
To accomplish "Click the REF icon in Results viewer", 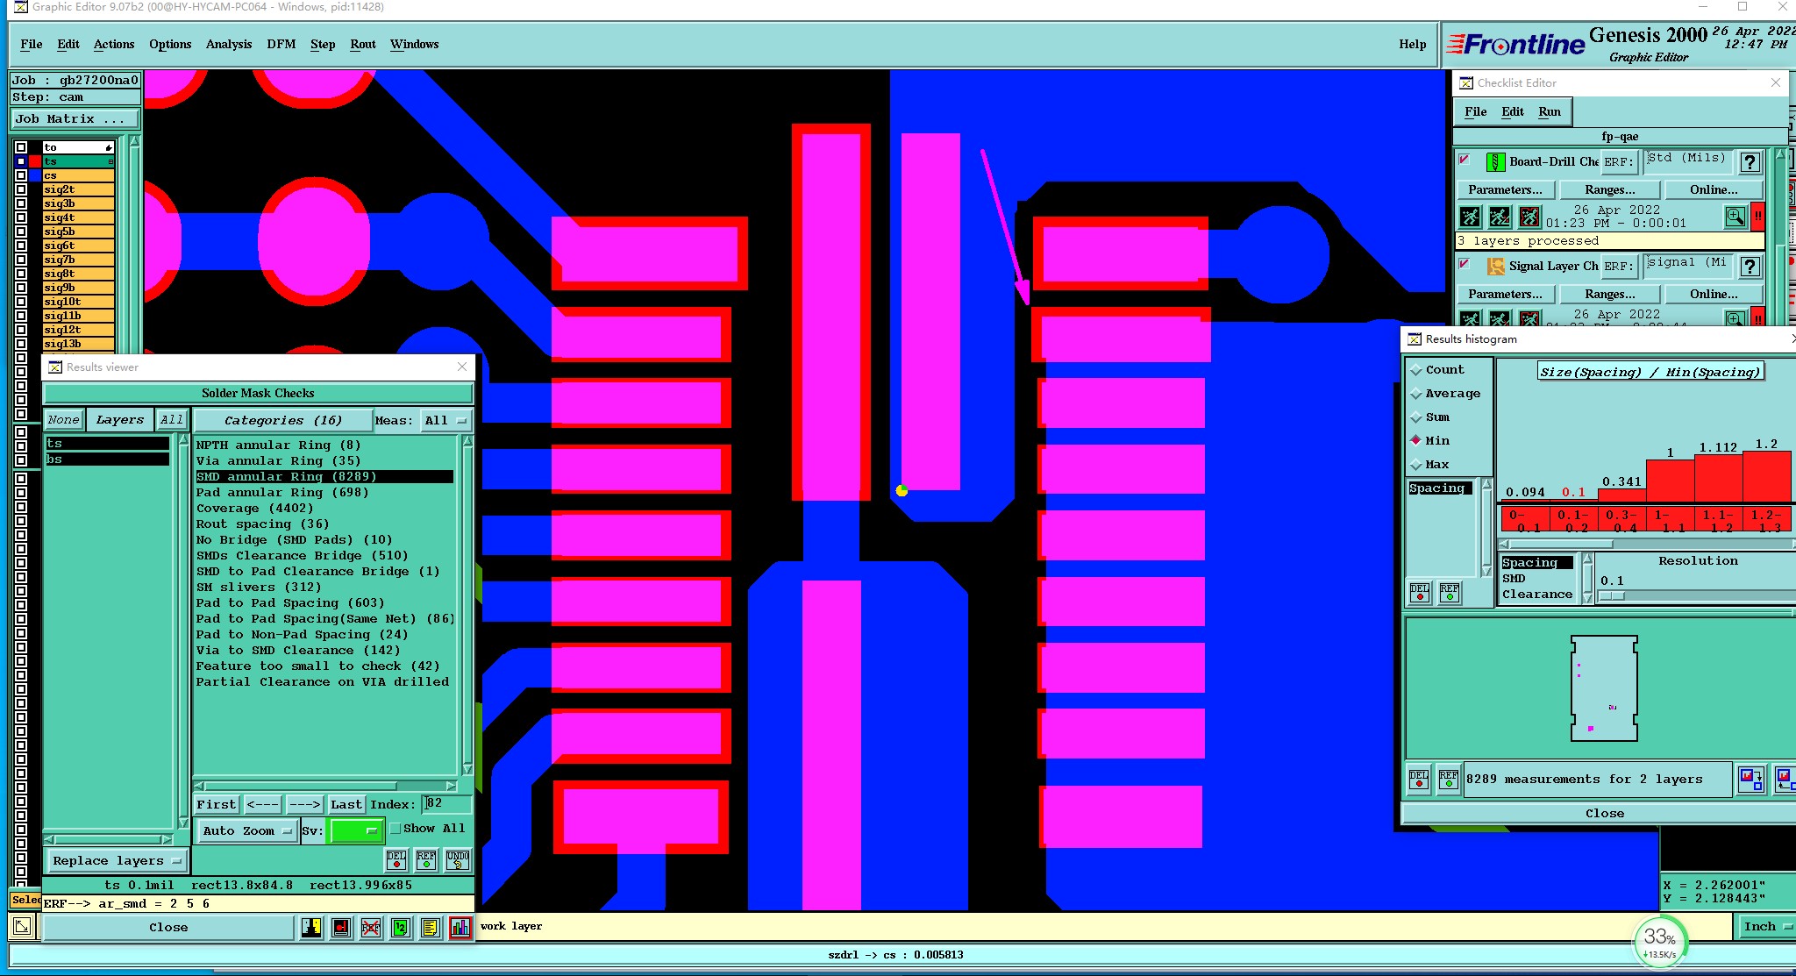I will coord(426,859).
